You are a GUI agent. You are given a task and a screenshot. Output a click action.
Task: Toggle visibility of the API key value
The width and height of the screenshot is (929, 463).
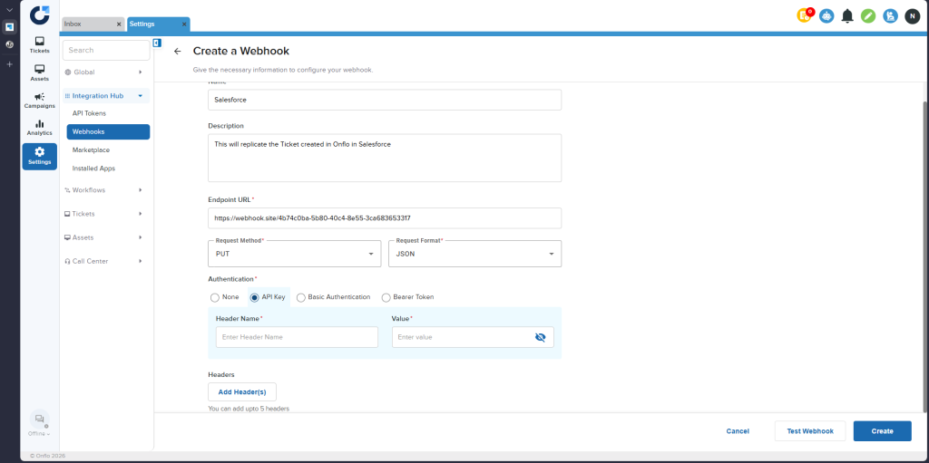(x=540, y=337)
